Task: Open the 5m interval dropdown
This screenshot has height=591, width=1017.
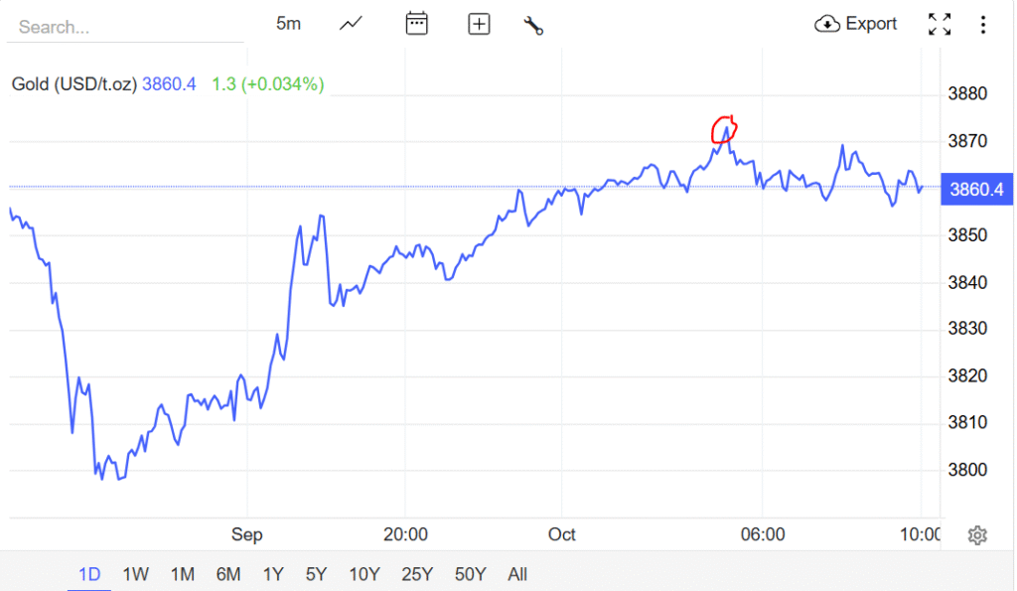Action: tap(288, 24)
